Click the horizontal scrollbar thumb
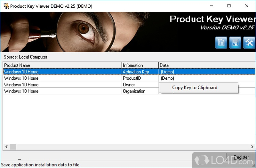The width and height of the screenshot is (256, 168). 13,147
